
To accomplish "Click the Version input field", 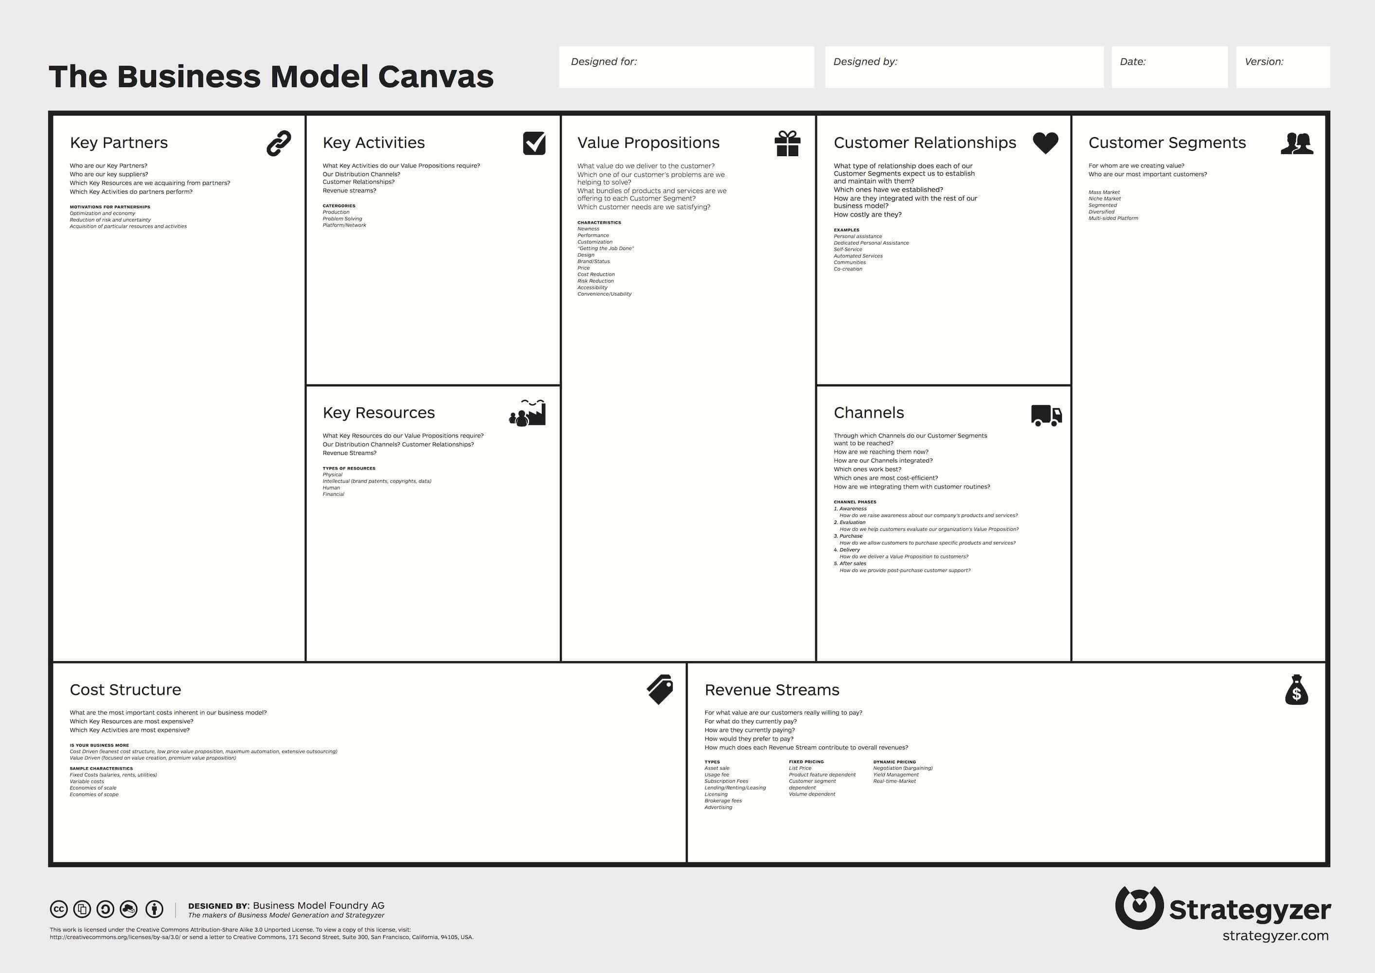I will pos(1284,67).
